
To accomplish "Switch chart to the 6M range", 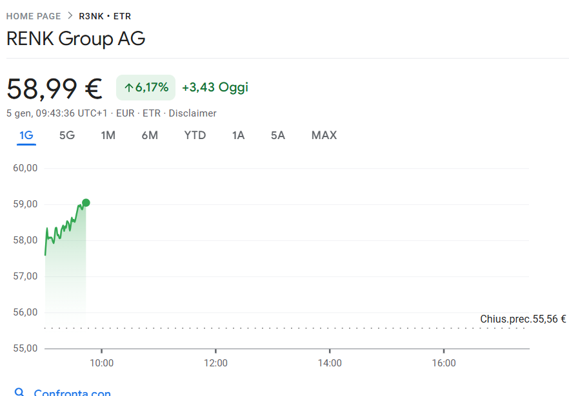I will point(150,135).
